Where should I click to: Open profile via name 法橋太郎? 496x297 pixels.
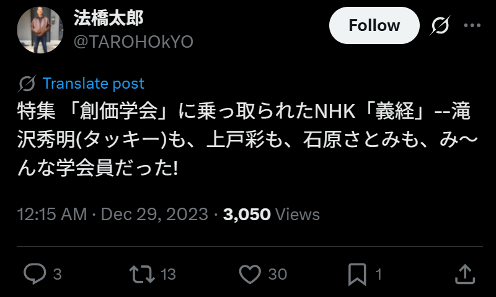(x=108, y=18)
